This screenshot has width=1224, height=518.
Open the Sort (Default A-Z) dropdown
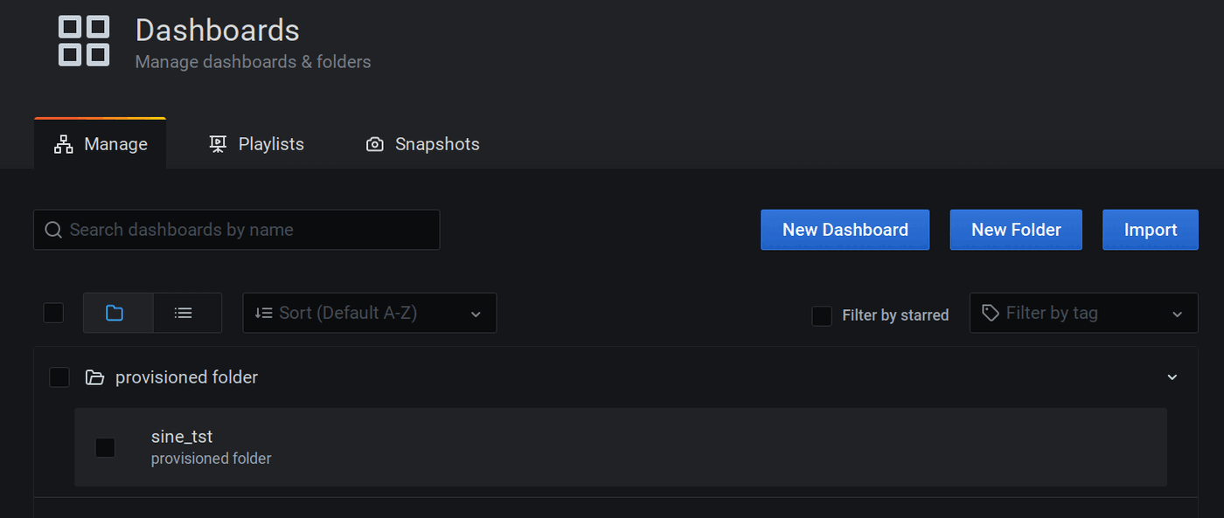point(369,312)
